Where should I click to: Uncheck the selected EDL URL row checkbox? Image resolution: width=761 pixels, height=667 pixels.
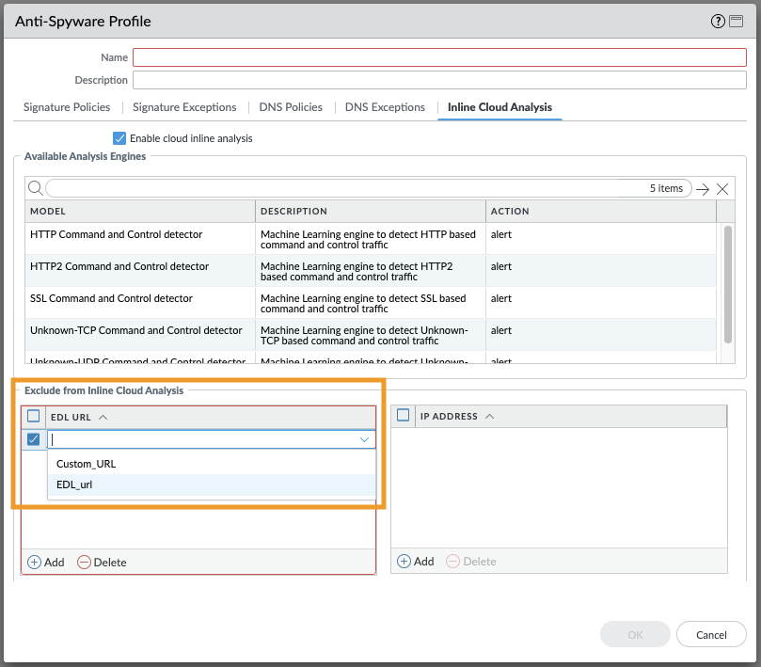pos(34,439)
